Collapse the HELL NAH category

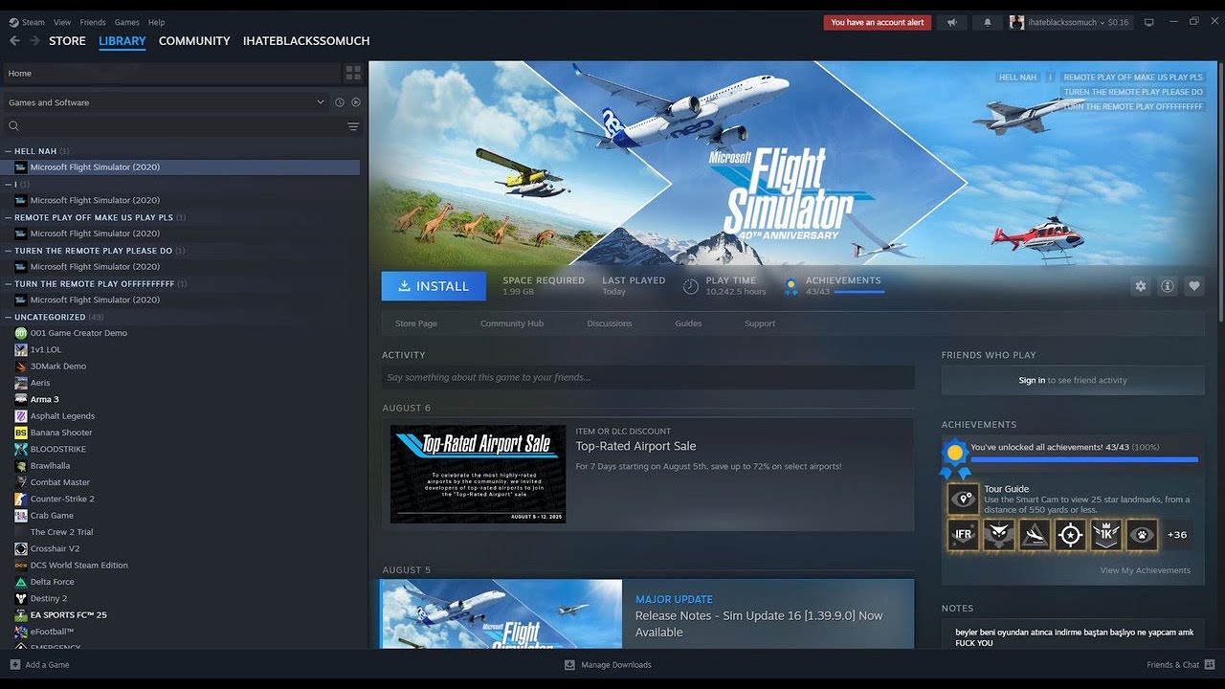(9, 151)
